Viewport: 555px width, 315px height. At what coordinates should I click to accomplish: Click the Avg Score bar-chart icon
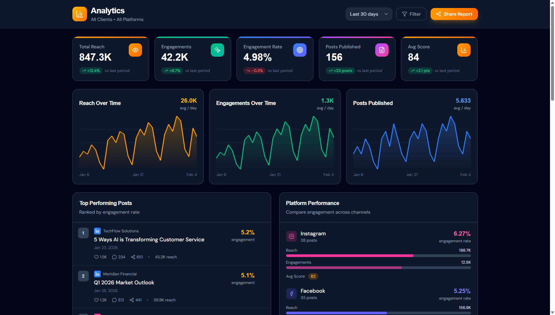[x=464, y=50]
